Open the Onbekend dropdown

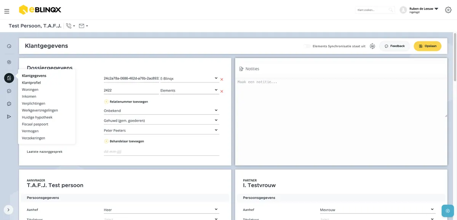click(161, 111)
